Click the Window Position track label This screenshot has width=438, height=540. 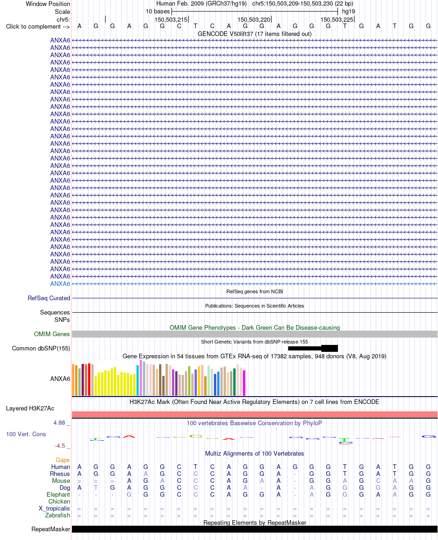[48, 4]
